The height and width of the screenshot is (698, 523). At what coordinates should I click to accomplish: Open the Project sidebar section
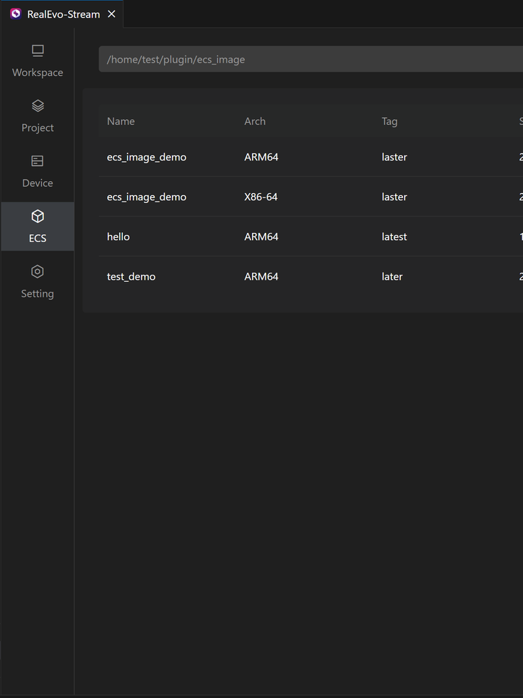pyautogui.click(x=38, y=116)
